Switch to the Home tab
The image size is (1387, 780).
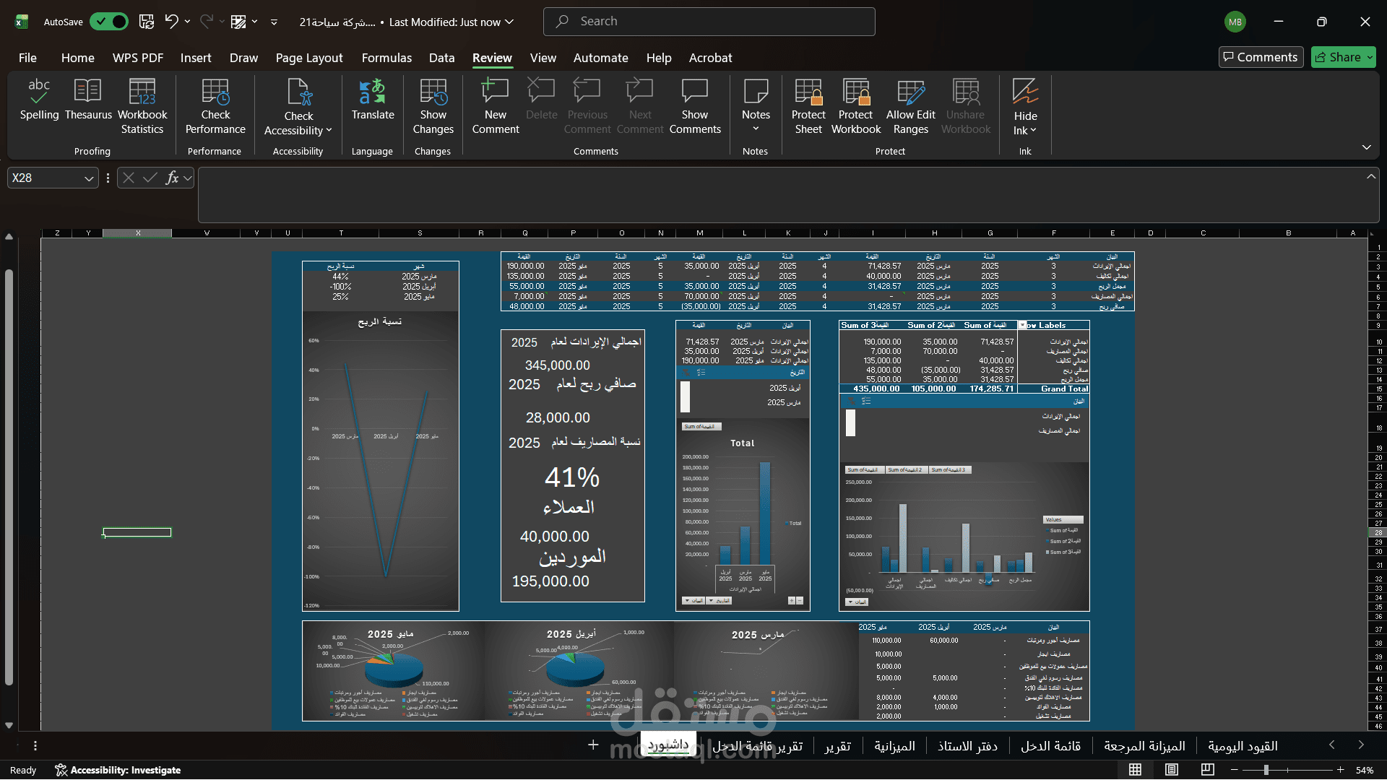coord(77,58)
